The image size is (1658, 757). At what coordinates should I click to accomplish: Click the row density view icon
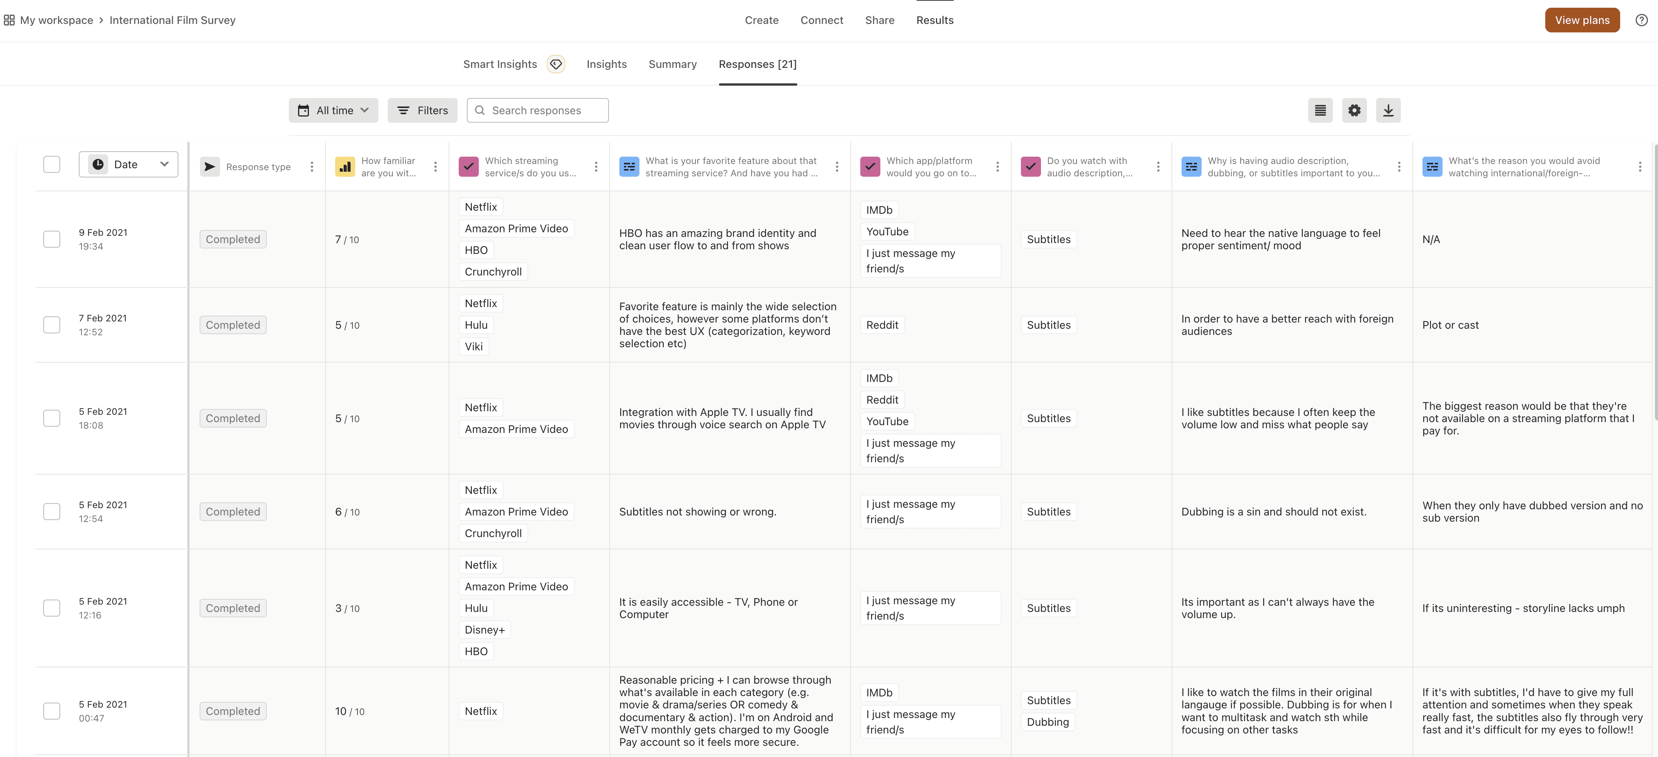[1320, 111]
